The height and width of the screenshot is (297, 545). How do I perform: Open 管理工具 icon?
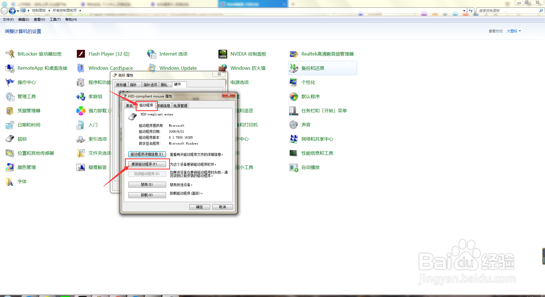[x=10, y=96]
